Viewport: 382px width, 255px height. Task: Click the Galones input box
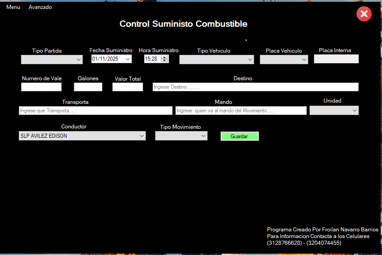[x=88, y=87]
